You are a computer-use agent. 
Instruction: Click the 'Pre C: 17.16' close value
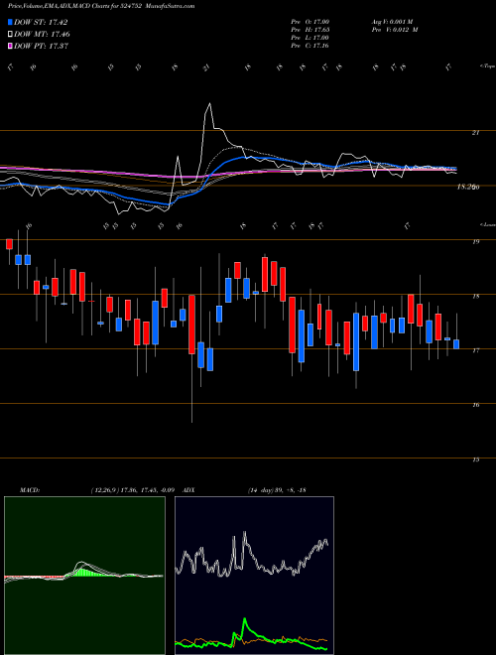(310, 46)
